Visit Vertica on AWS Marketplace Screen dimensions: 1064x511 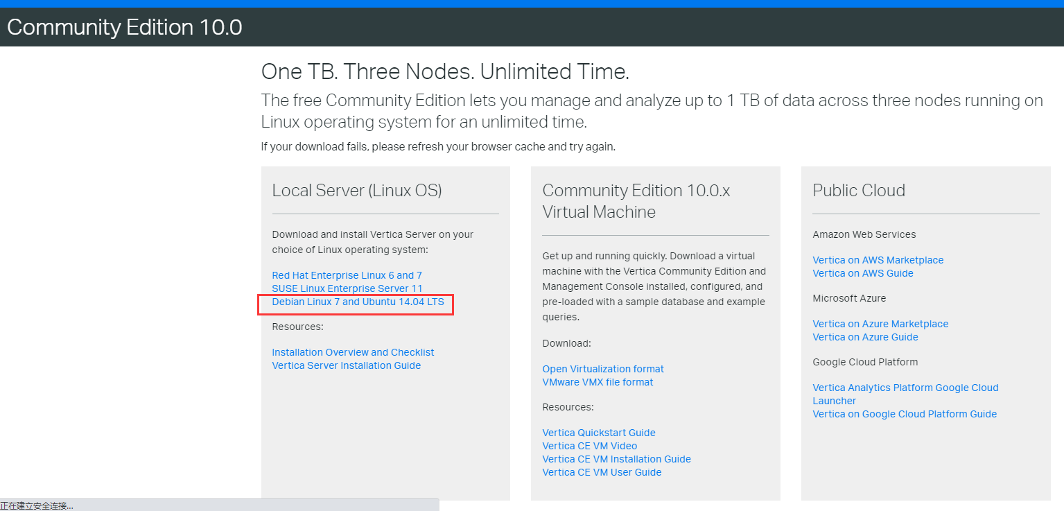pos(878,260)
